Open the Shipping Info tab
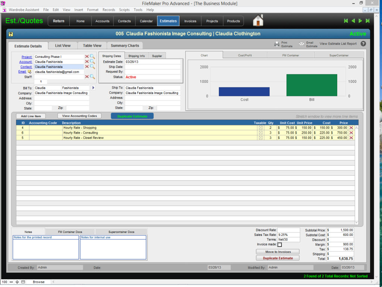Image resolution: width=382 pixels, height=287 pixels. (x=137, y=56)
